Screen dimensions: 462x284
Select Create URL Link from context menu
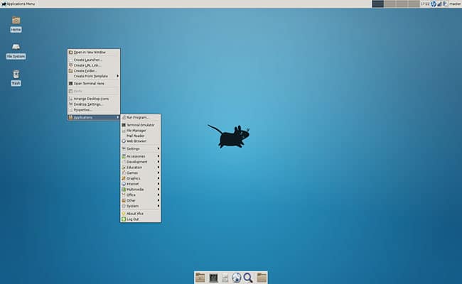click(94, 65)
